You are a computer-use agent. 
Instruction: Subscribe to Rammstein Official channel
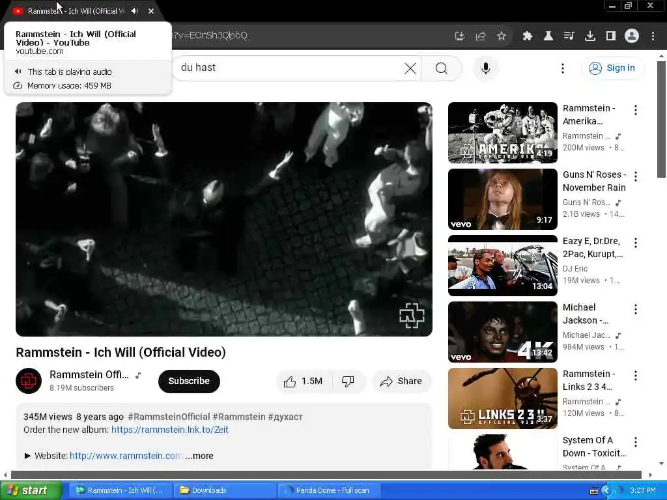(x=189, y=381)
